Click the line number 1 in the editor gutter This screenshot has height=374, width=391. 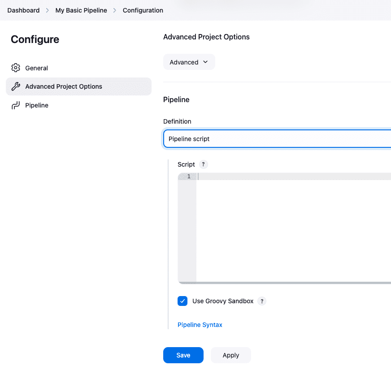(189, 176)
